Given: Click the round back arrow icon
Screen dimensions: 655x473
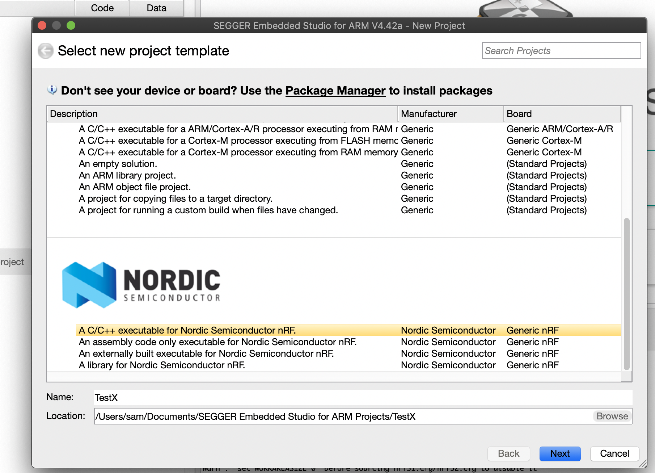Looking at the screenshot, I should pyautogui.click(x=46, y=51).
